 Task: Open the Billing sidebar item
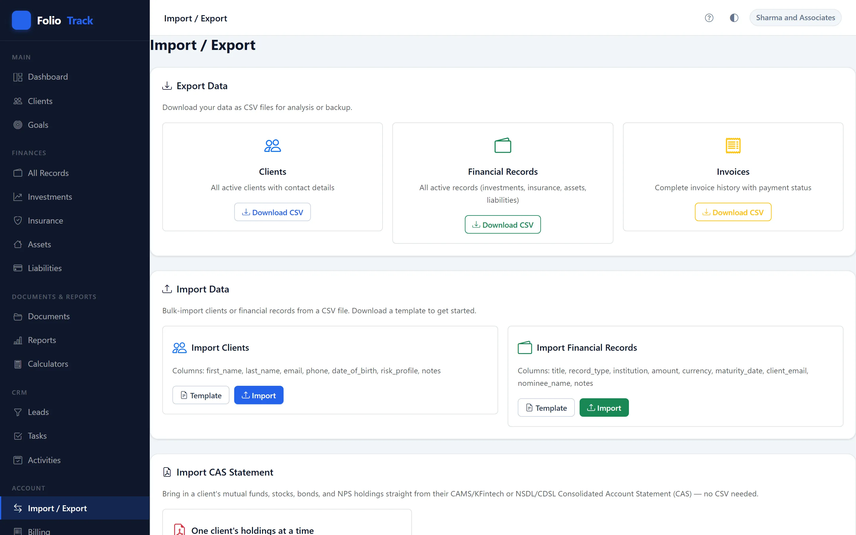tap(75, 531)
